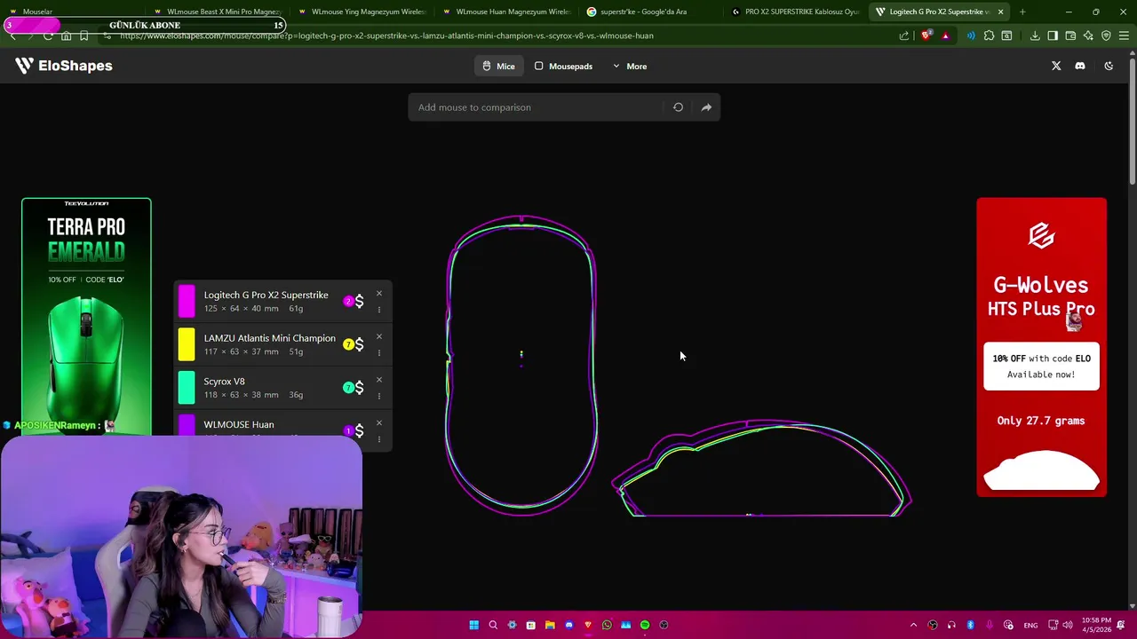Open options menu for Logitech G Pro X2
This screenshot has width=1137, height=639.
click(379, 310)
